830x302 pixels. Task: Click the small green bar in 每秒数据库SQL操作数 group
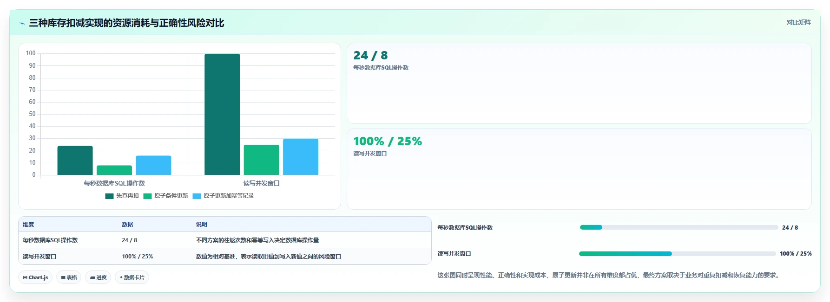pos(114,170)
